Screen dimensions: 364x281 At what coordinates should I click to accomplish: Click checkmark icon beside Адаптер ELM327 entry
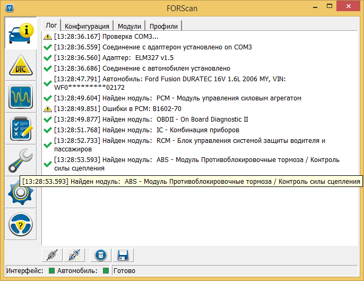tap(48, 58)
